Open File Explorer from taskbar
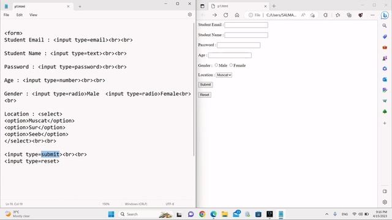The image size is (392, 220). (225, 214)
